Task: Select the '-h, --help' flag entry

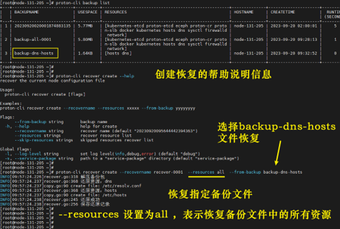Action: click(17, 126)
